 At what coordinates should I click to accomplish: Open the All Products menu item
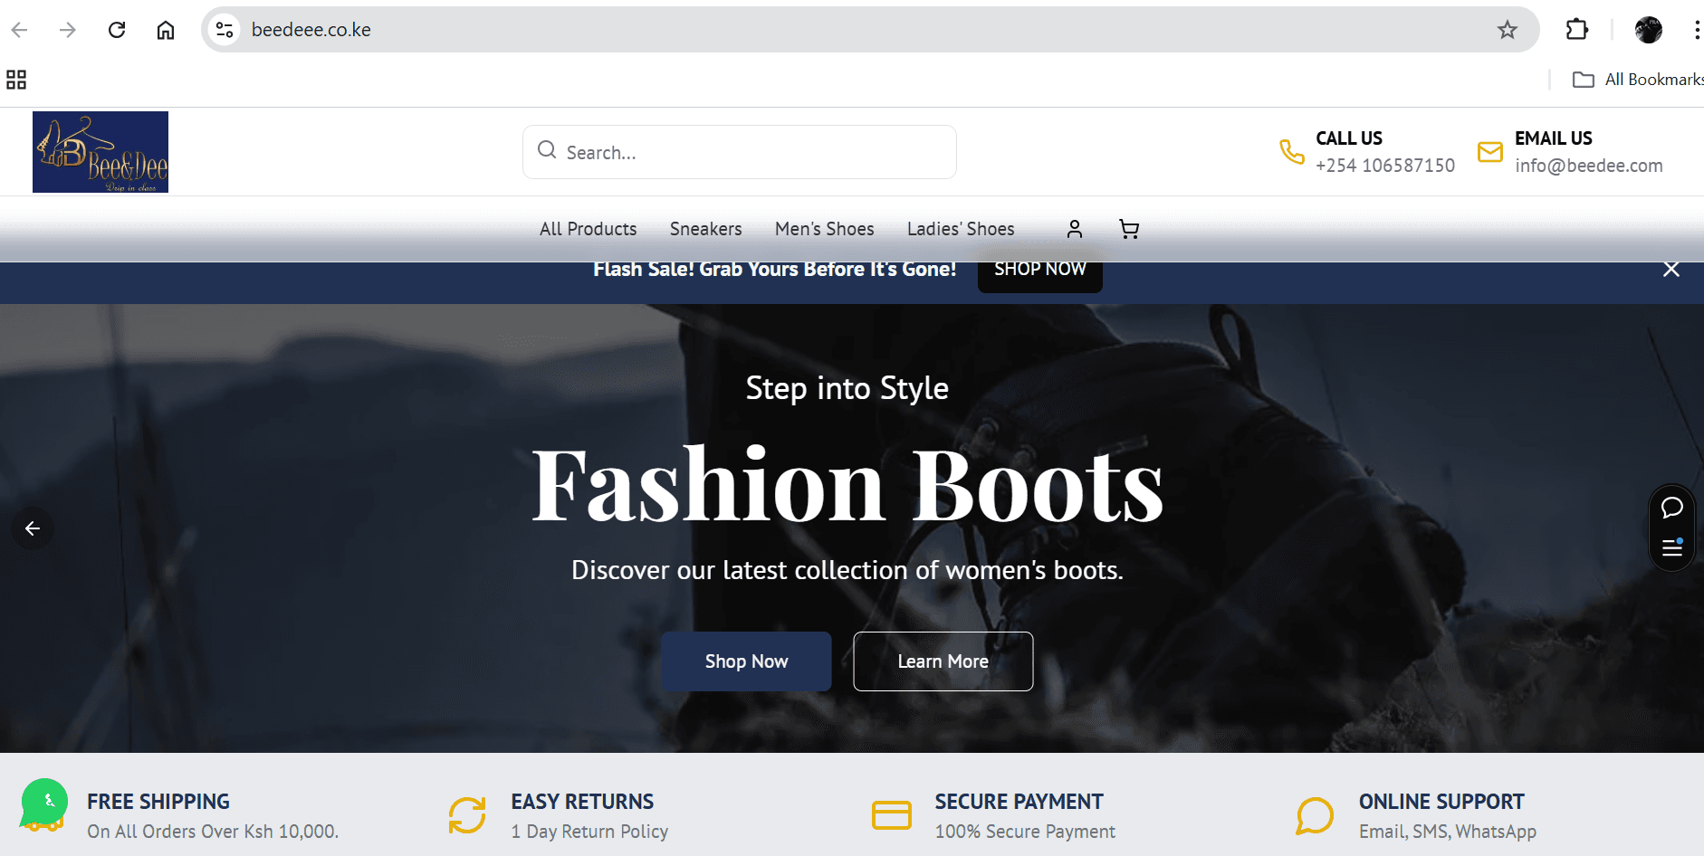[588, 229]
